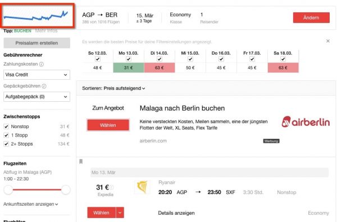Image resolution: width=337 pixels, height=222 pixels.
Task: Click the Zahlungskosten info icon
Action: 42,64
